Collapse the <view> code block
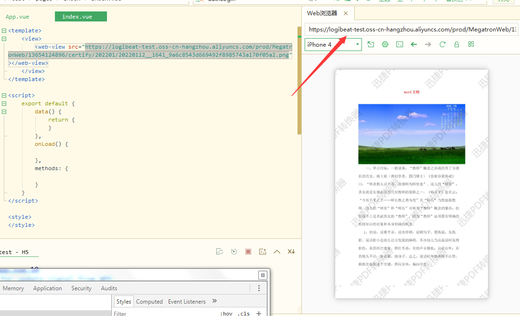 4,39
